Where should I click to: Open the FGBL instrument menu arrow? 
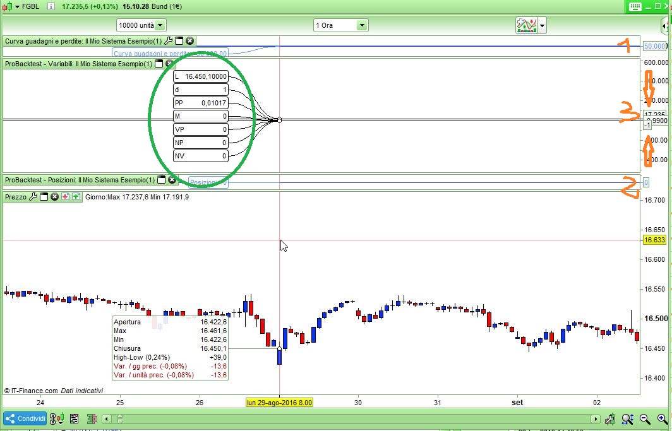(18, 6)
